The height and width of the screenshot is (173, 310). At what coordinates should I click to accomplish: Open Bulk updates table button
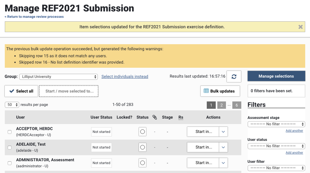pos(220,91)
